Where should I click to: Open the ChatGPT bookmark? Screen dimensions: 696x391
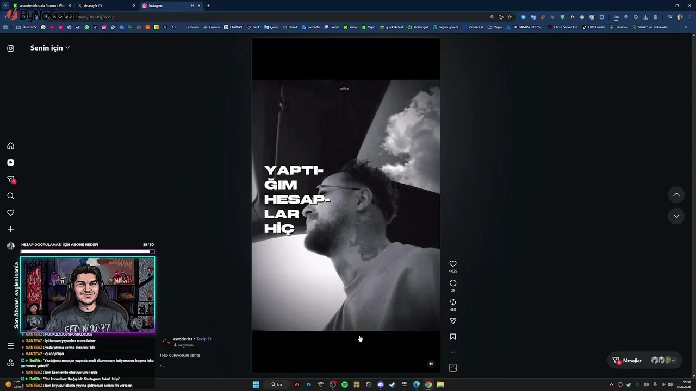234,27
